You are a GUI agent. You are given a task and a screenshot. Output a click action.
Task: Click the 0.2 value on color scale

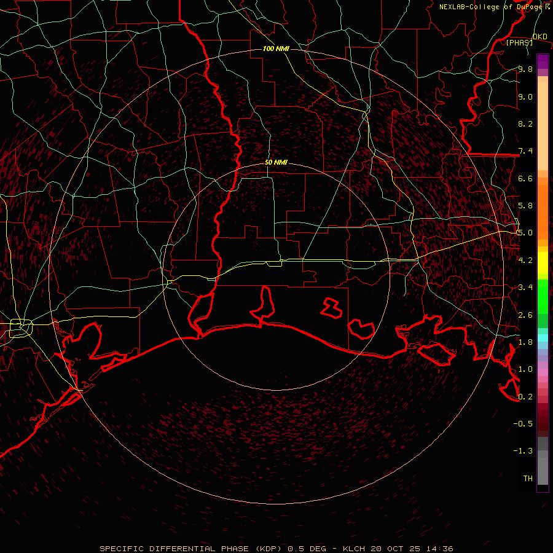tap(525, 397)
